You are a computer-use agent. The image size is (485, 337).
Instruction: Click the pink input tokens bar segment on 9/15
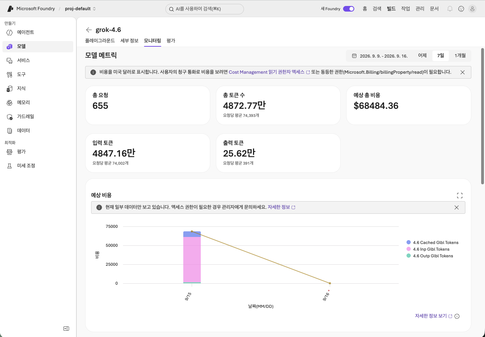[192, 259]
